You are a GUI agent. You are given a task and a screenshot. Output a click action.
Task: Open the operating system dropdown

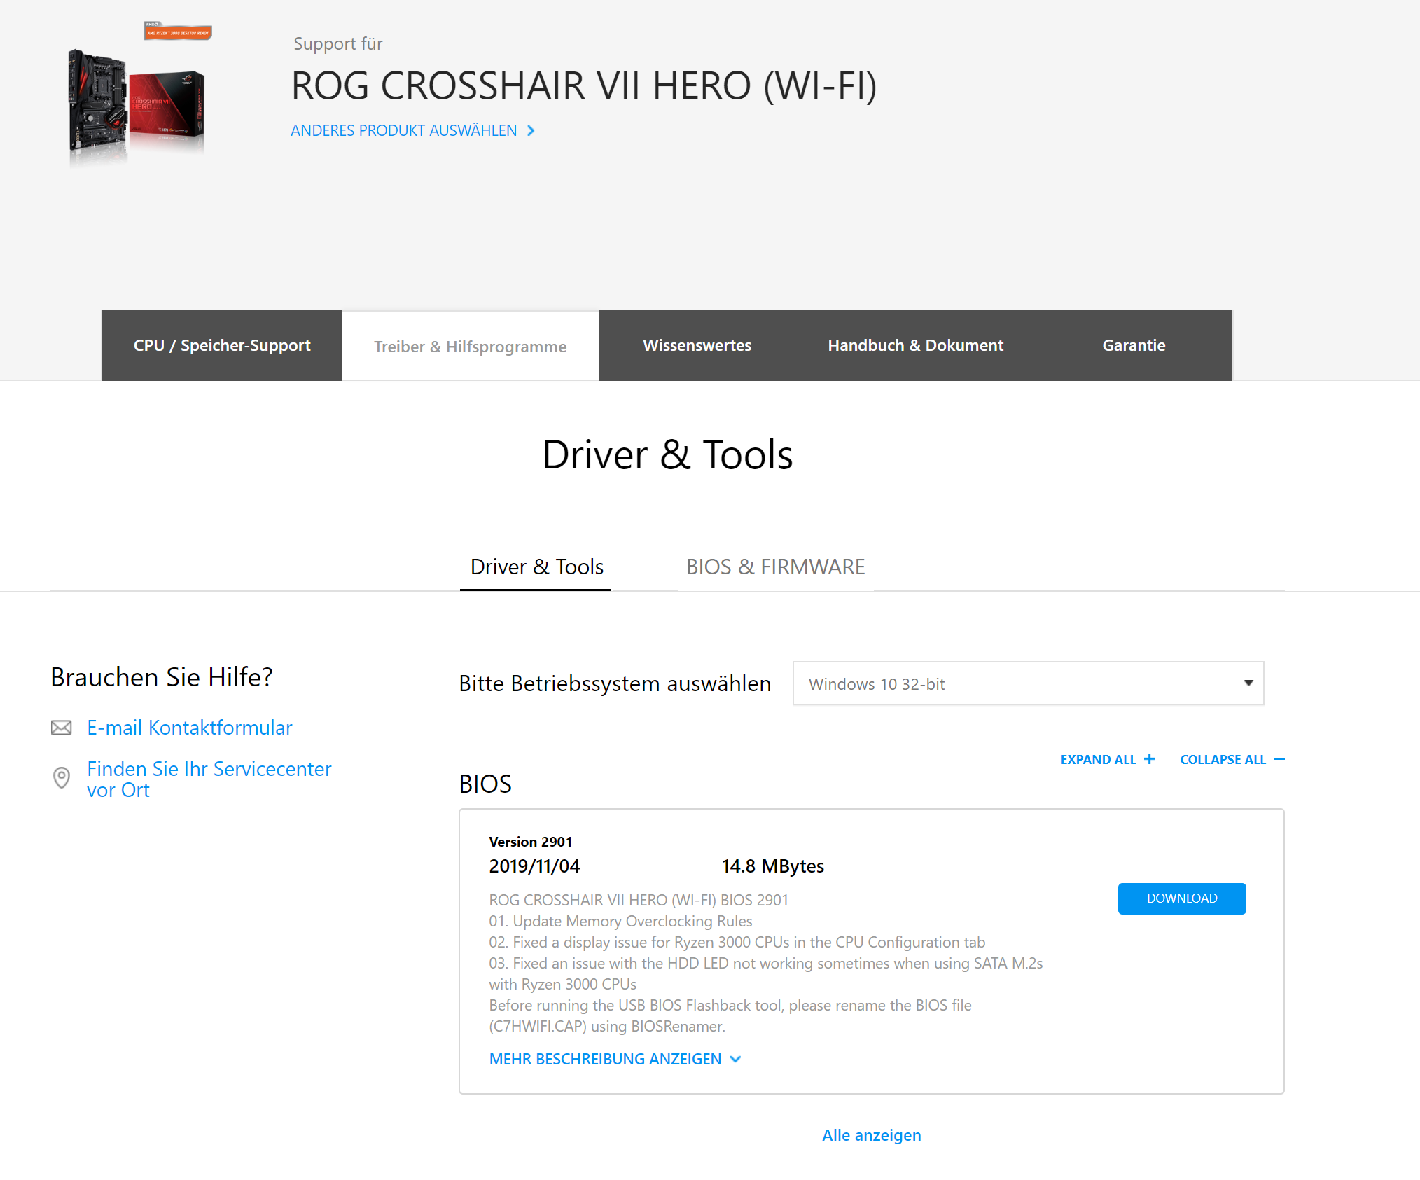pyautogui.click(x=1027, y=683)
